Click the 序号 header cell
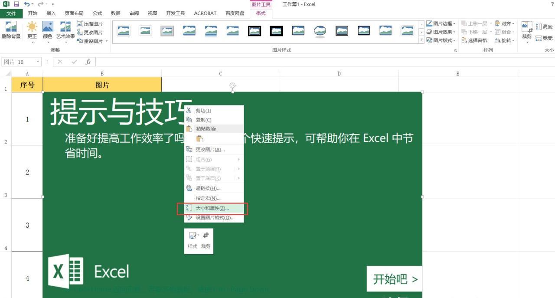Viewport: 555px width, 298px height. [27, 85]
